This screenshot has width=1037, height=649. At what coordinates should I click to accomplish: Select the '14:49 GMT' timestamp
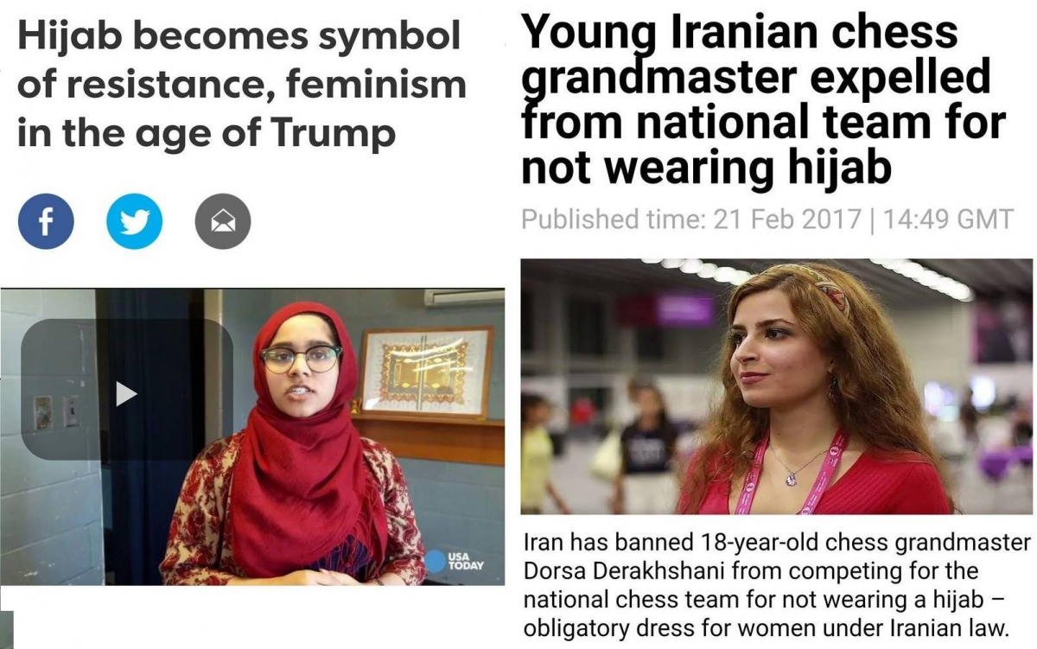pyautogui.click(x=947, y=219)
